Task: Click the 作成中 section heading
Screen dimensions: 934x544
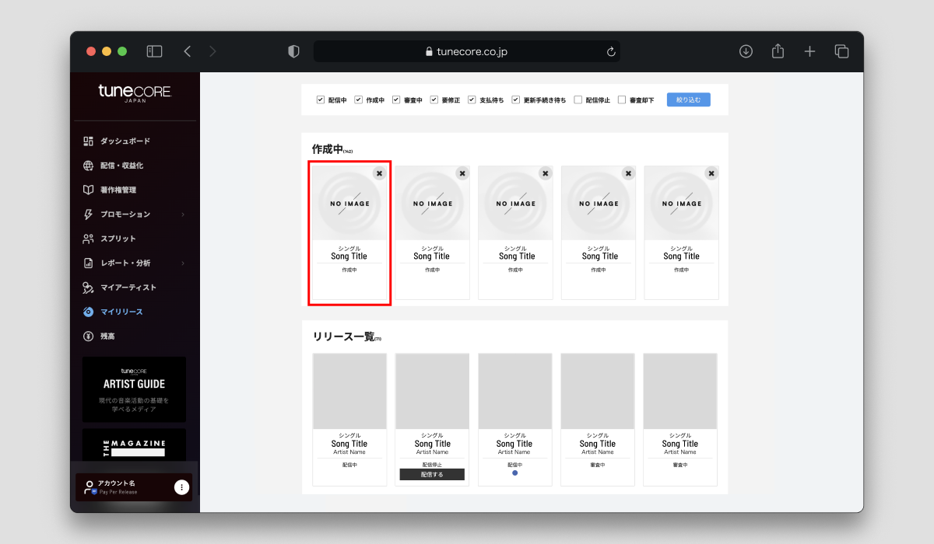Action: pos(327,148)
